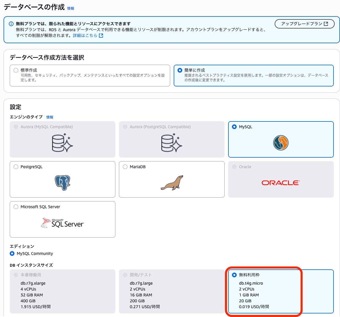340x317 pixels.
Task: Click the 20 GiB storage value
Action: 245,301
